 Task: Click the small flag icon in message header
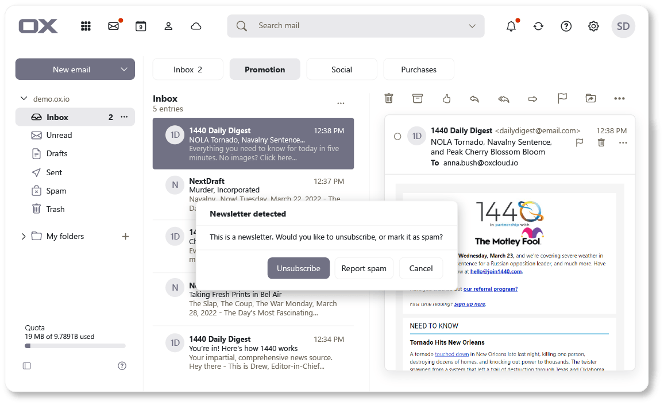pos(580,143)
